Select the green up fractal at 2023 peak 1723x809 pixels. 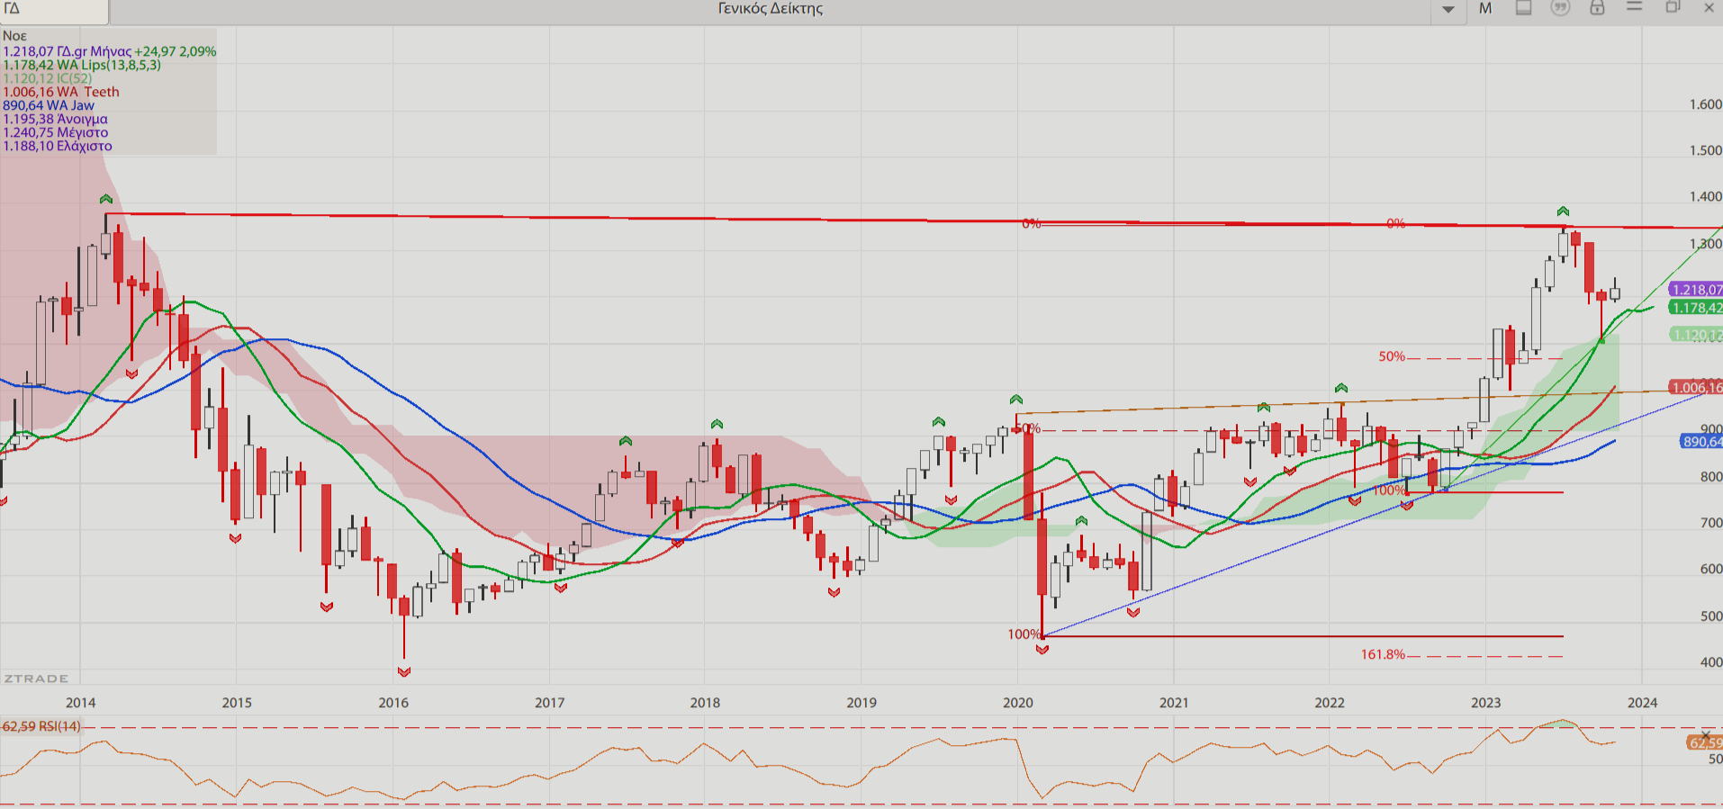[1563, 211]
